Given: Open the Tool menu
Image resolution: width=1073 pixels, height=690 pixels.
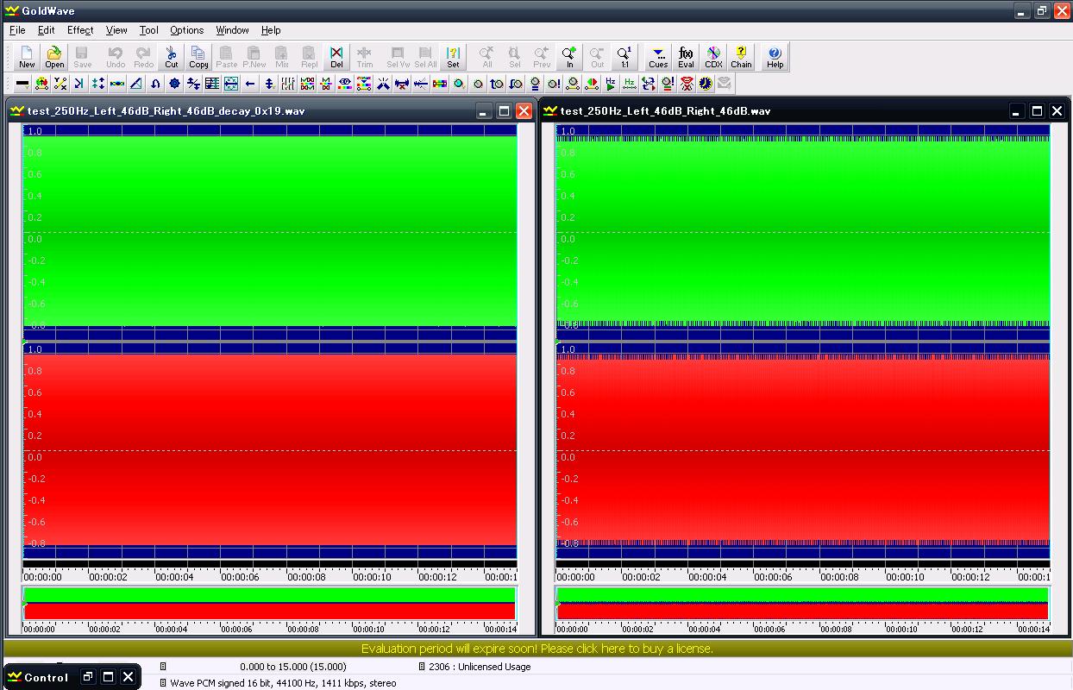Looking at the screenshot, I should [149, 30].
